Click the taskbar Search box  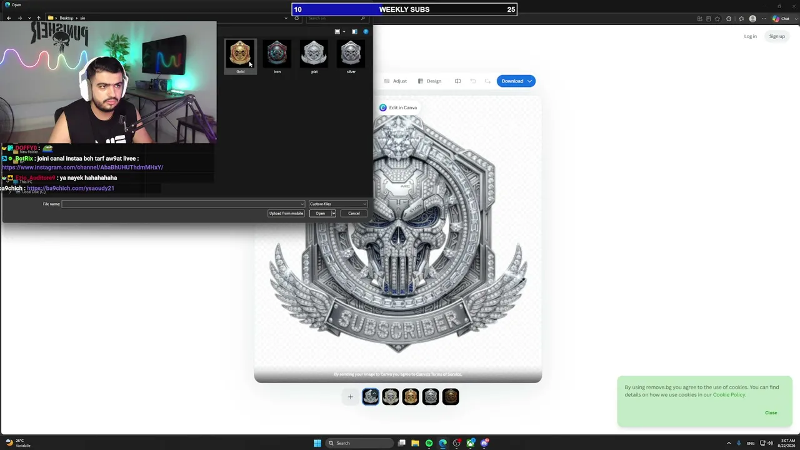pyautogui.click(x=361, y=443)
